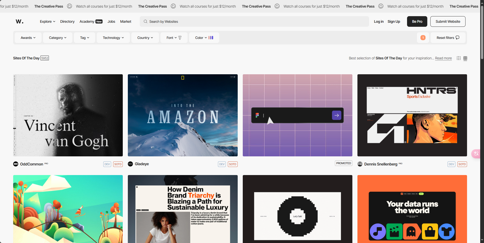Click the purple arrow button in promoted card
Screen dimensions: 484x243
pos(336,115)
